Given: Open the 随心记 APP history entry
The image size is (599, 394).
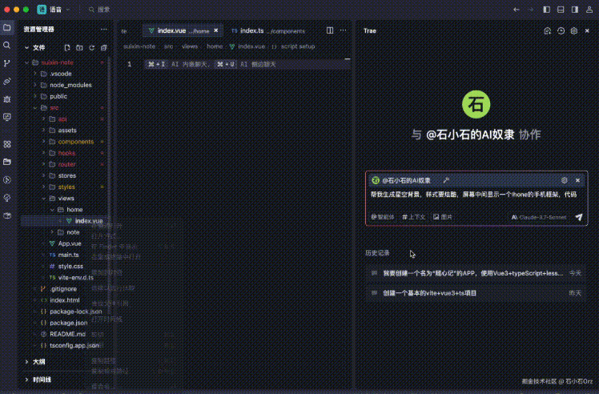Looking at the screenshot, I should [x=476, y=273].
